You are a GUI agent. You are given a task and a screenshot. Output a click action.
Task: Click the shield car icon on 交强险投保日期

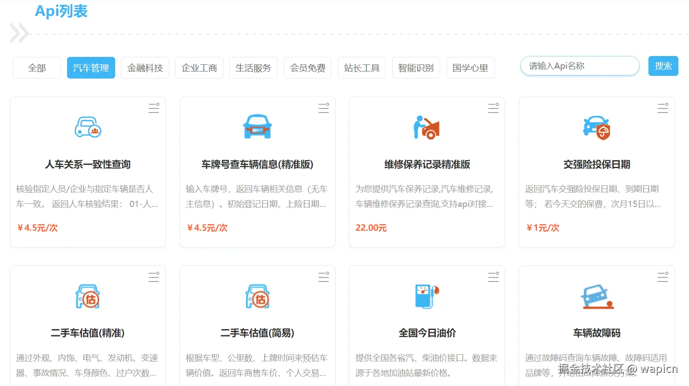click(x=596, y=127)
